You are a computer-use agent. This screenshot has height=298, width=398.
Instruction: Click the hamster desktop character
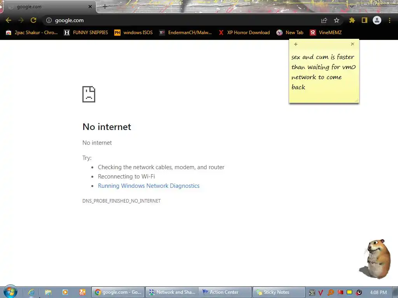pyautogui.click(x=376, y=259)
